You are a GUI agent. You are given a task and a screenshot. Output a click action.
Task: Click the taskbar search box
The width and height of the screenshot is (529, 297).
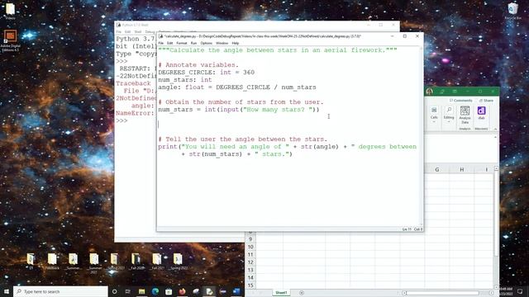click(60, 291)
